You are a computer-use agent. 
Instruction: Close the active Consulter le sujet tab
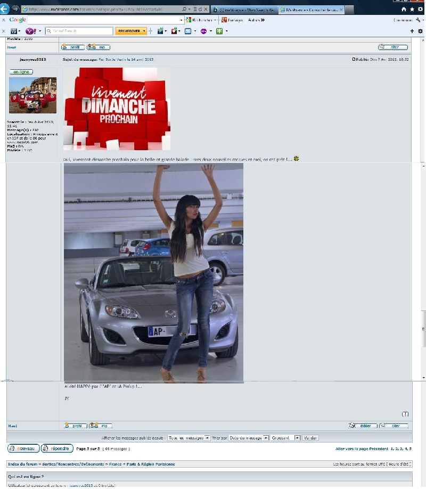[341, 10]
